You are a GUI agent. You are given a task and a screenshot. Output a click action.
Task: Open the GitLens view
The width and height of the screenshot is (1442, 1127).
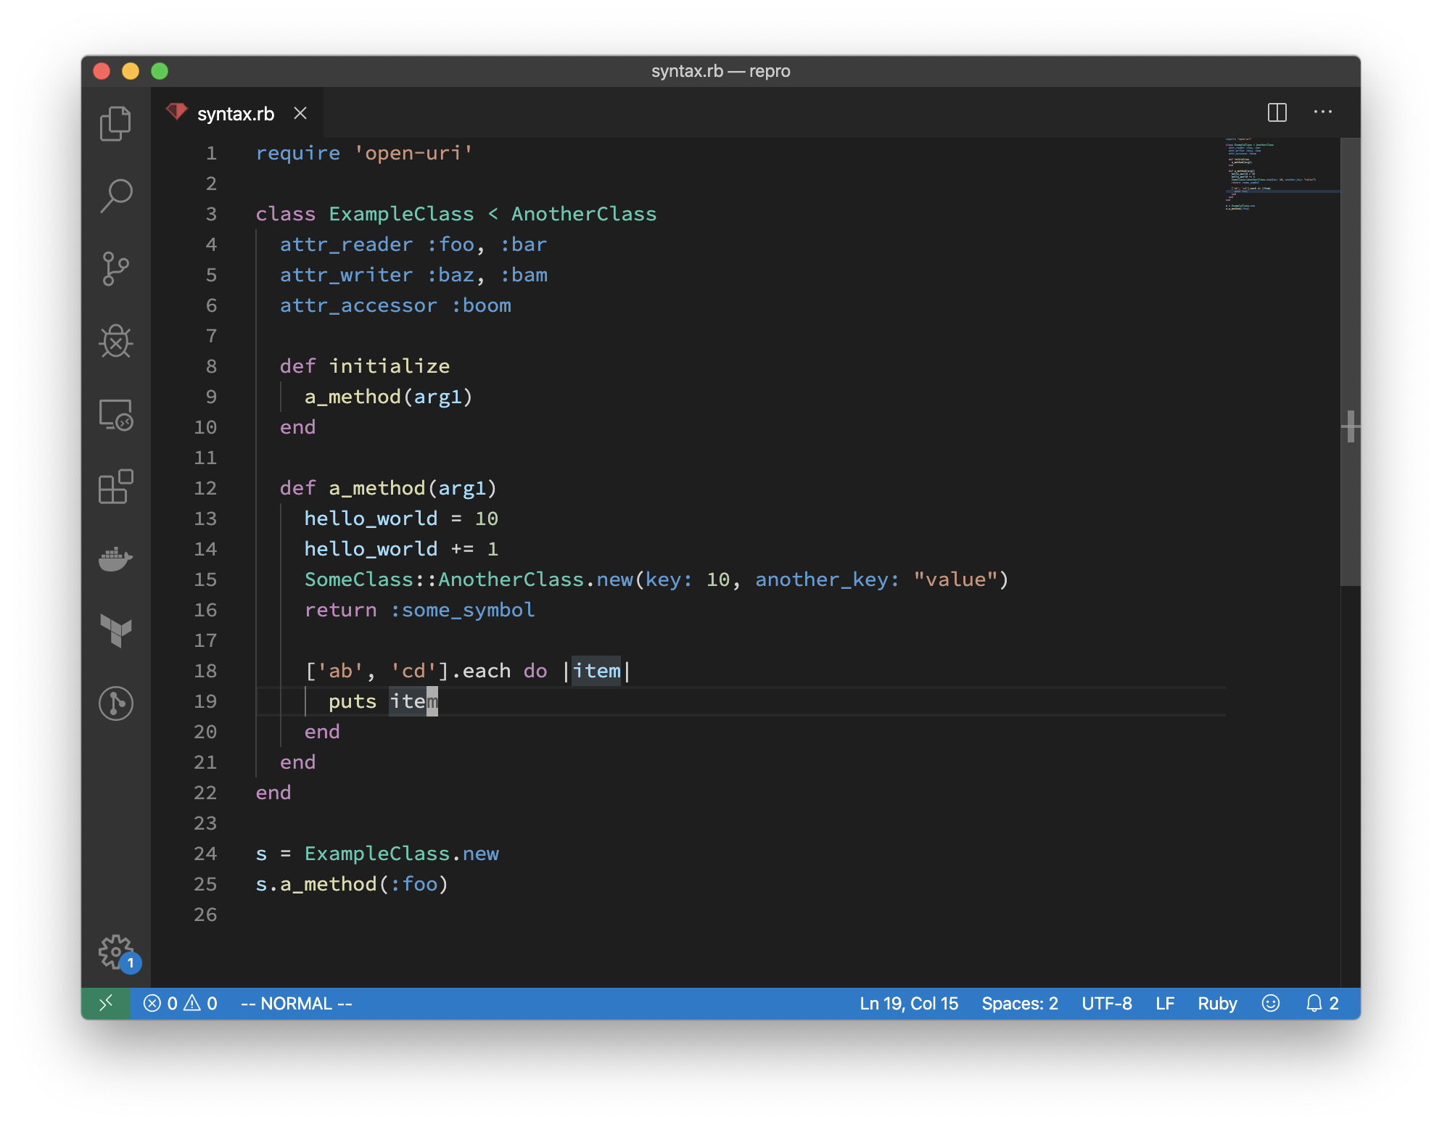[115, 703]
